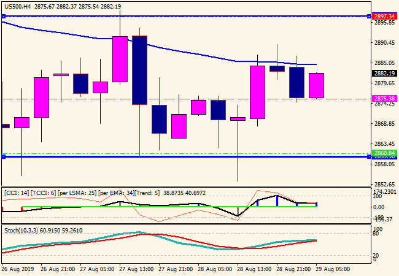This screenshot has height=276, width=399.
Task: Select the lower blue line's left handle
Action: 3,157
